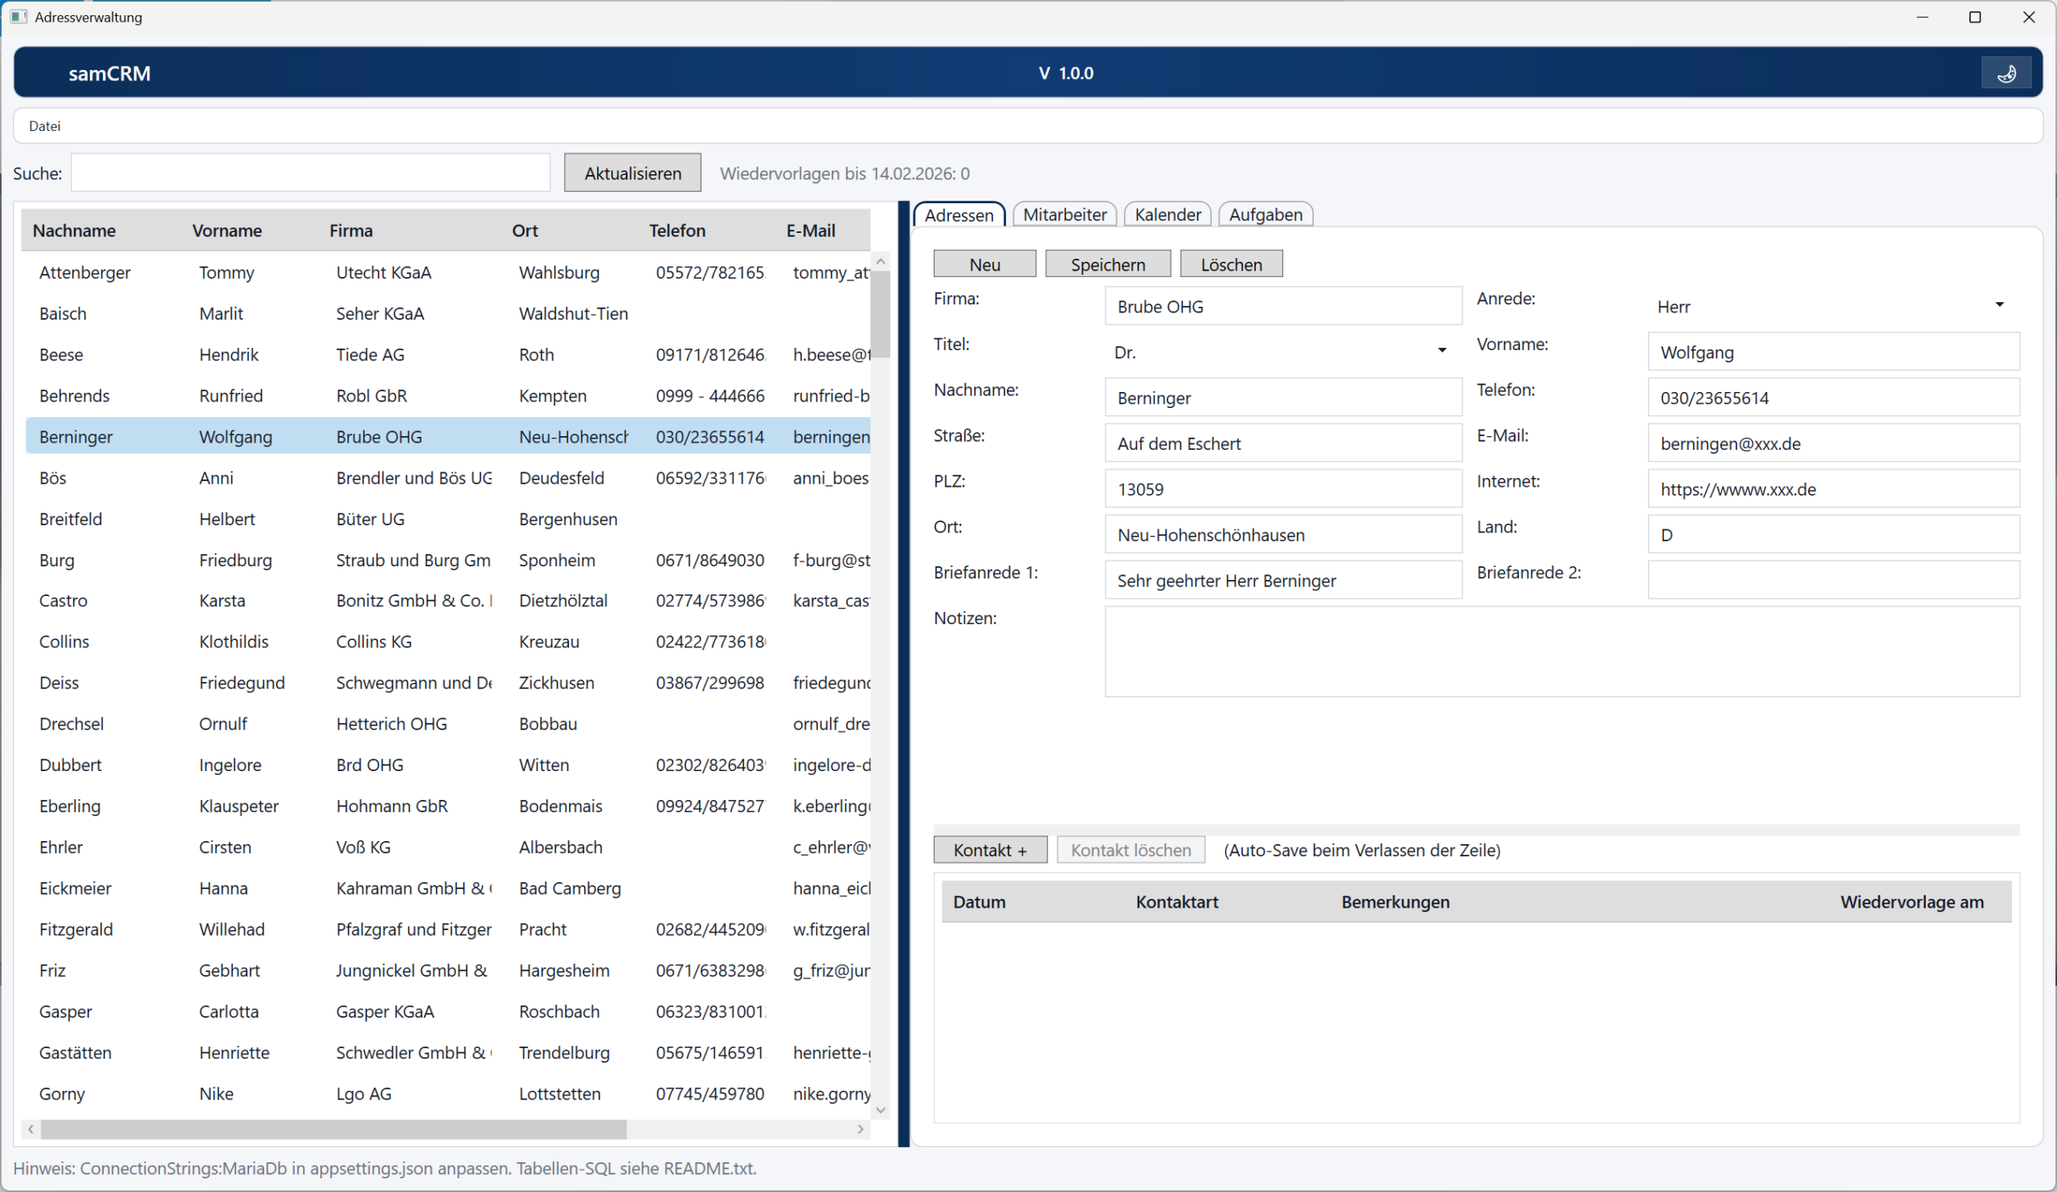Click into the Notizen text area

pyautogui.click(x=1560, y=651)
